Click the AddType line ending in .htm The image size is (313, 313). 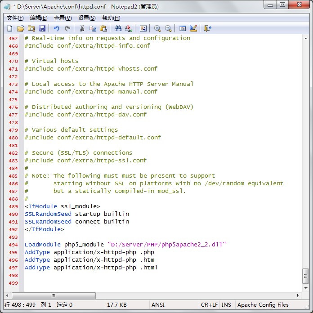[89, 260]
